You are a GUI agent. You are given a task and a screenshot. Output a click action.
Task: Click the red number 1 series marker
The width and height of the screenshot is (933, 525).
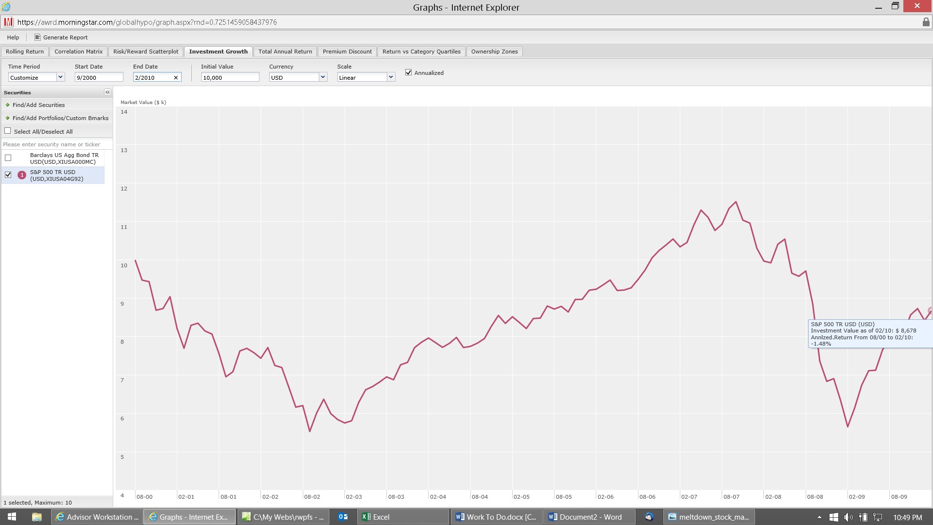22,175
